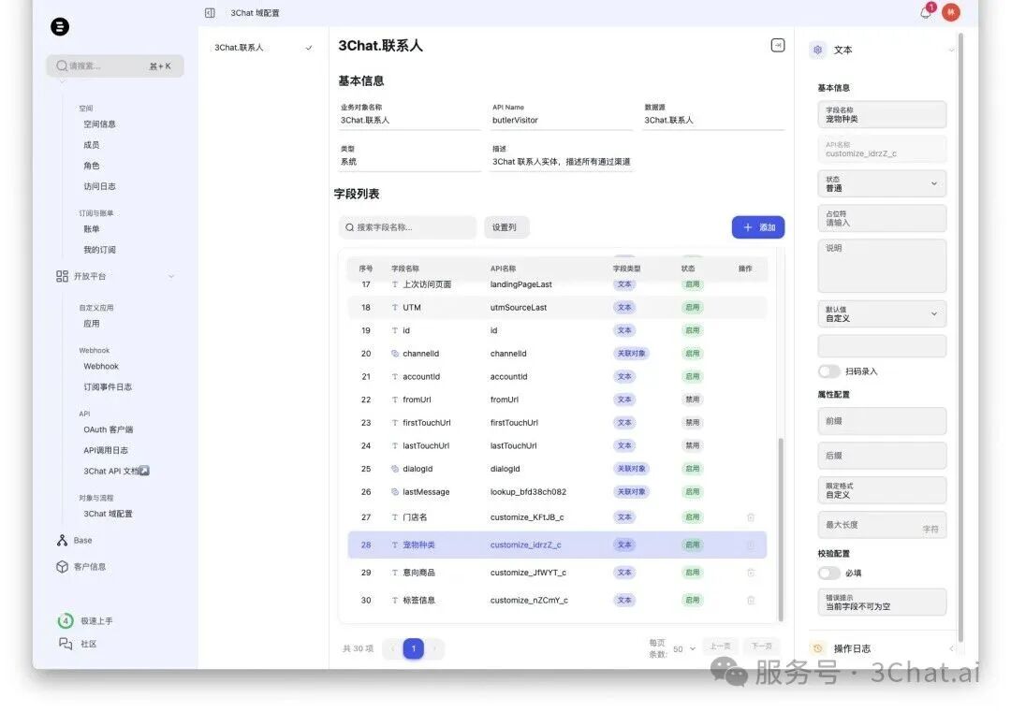Open the notifications bell

[x=926, y=12]
